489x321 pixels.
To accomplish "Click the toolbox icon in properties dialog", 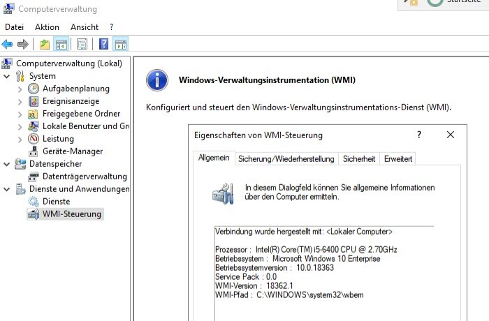I will click(223, 193).
